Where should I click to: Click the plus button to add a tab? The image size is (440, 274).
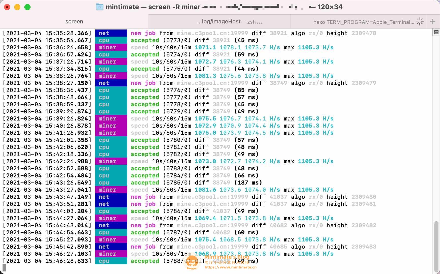433,22
